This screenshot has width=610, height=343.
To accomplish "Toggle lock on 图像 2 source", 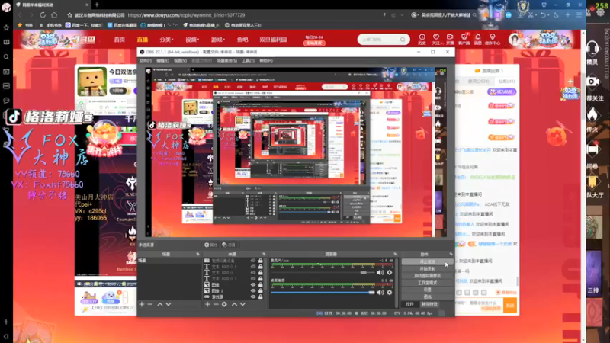I will tap(261, 291).
